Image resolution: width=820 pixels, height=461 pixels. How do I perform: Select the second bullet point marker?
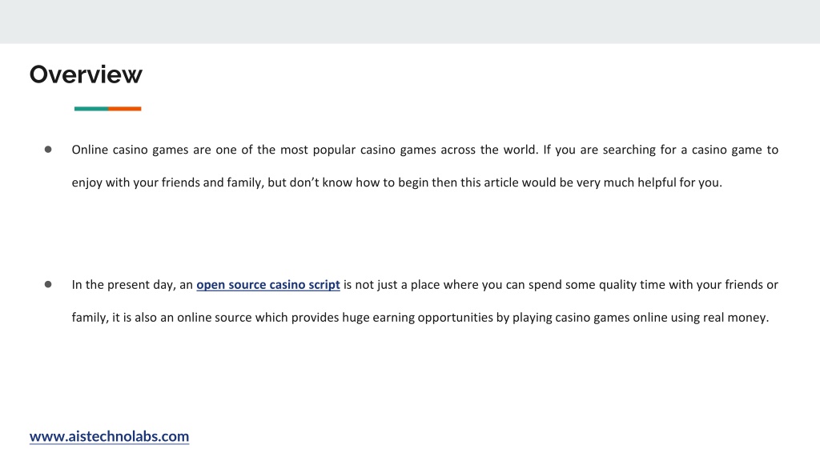point(48,284)
